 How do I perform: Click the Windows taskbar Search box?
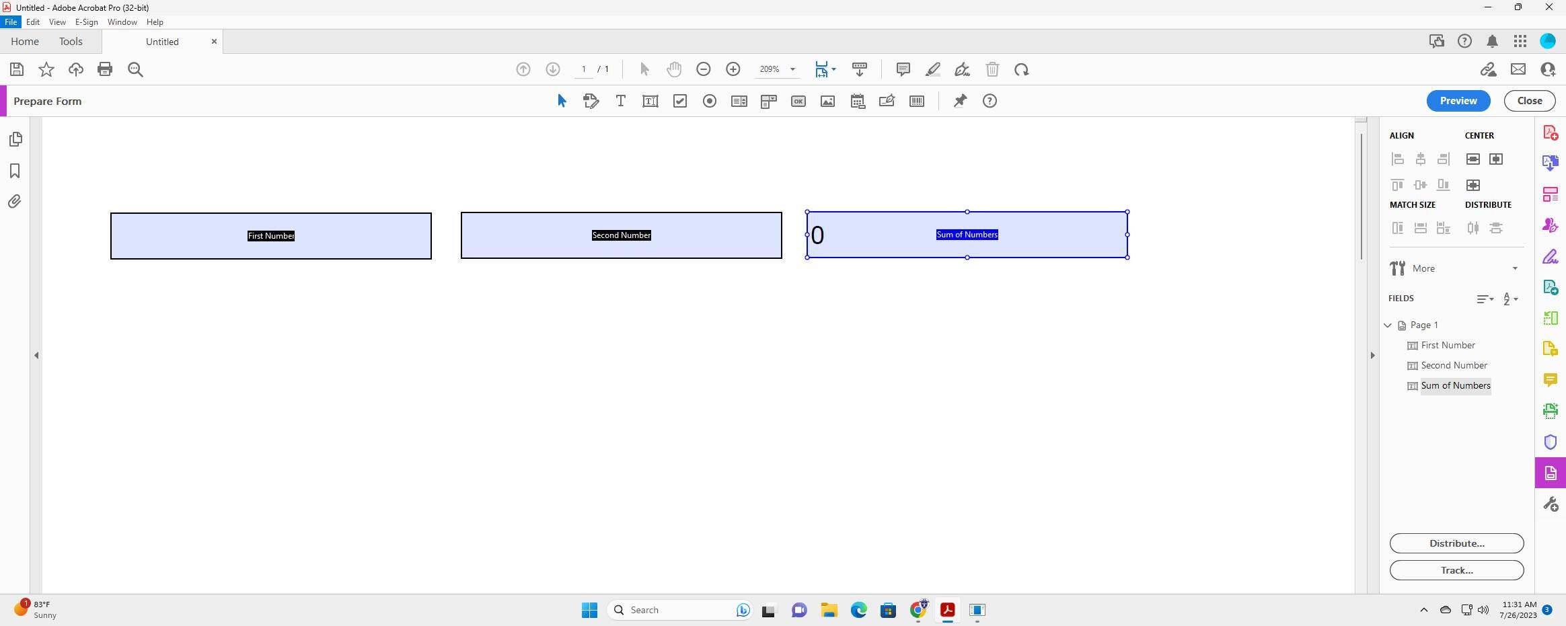[679, 610]
